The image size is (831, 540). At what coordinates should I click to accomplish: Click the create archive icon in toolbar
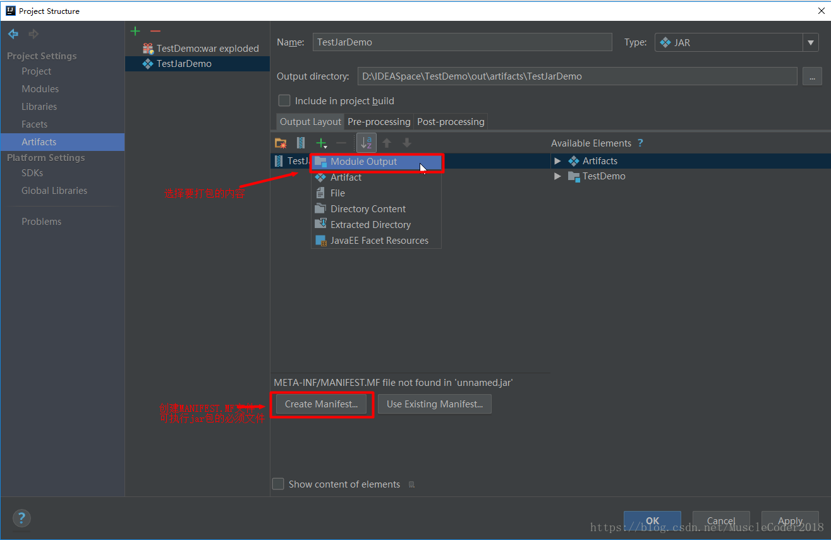point(301,143)
